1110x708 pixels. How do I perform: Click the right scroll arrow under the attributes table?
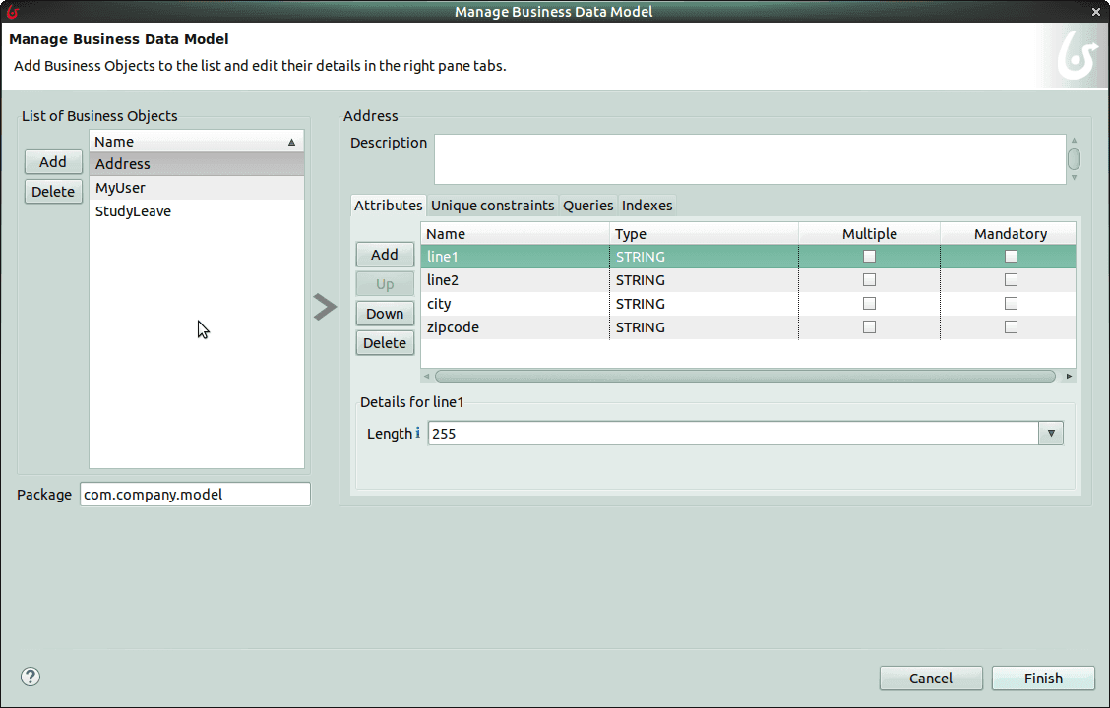(x=1069, y=376)
